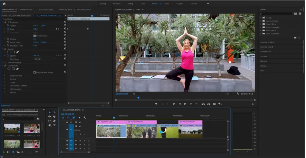This screenshot has width=306, height=158.
Task: Export frame with camera icon
Action: tap(214, 104)
